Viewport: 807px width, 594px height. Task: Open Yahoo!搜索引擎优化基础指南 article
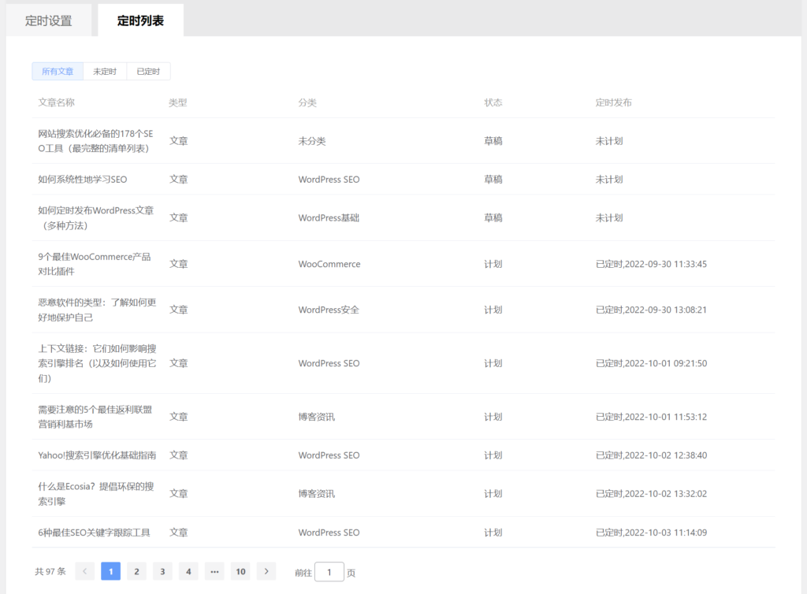coord(97,455)
